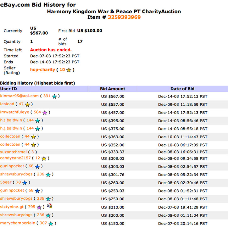Click the yellow star beside hop-charity seller rating
Viewport: 228px width, 228px height.
(x=69, y=70)
